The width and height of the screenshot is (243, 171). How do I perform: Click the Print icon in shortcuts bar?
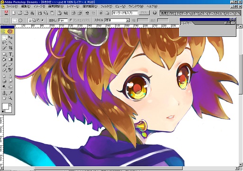pos(73,13)
